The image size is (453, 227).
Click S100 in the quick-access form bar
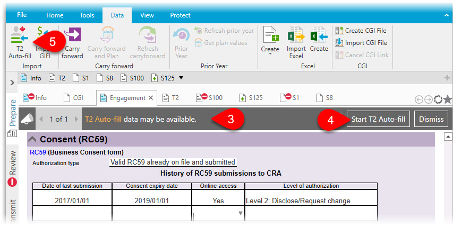coord(132,78)
